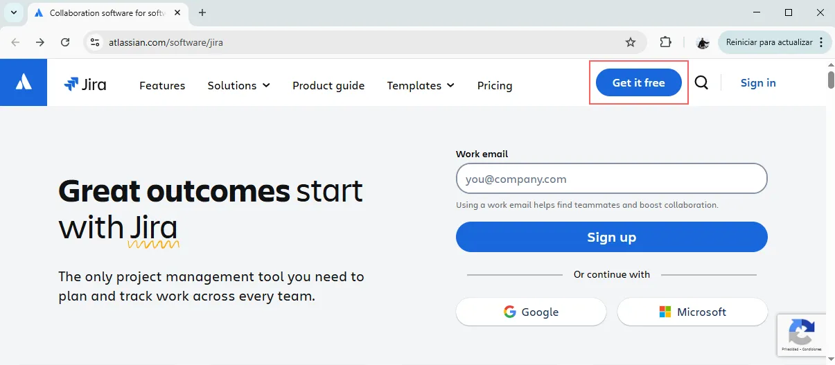Click the Jira logo

[85, 84]
